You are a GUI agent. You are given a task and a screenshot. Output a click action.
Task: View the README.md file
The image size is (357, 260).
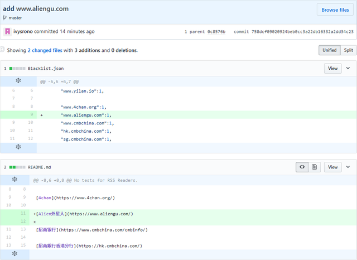point(332,167)
